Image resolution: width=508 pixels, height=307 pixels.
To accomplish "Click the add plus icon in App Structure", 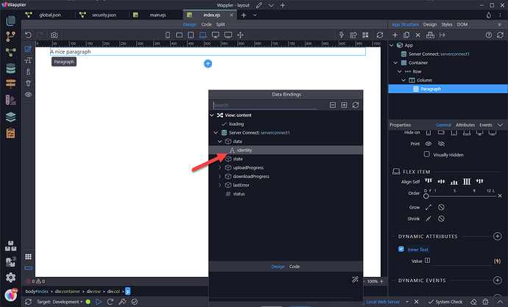I will tap(395, 35).
